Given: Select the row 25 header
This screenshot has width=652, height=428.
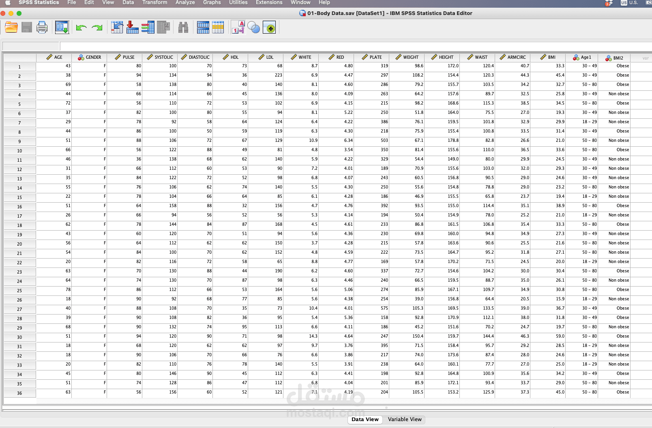Looking at the screenshot, I should (19, 291).
